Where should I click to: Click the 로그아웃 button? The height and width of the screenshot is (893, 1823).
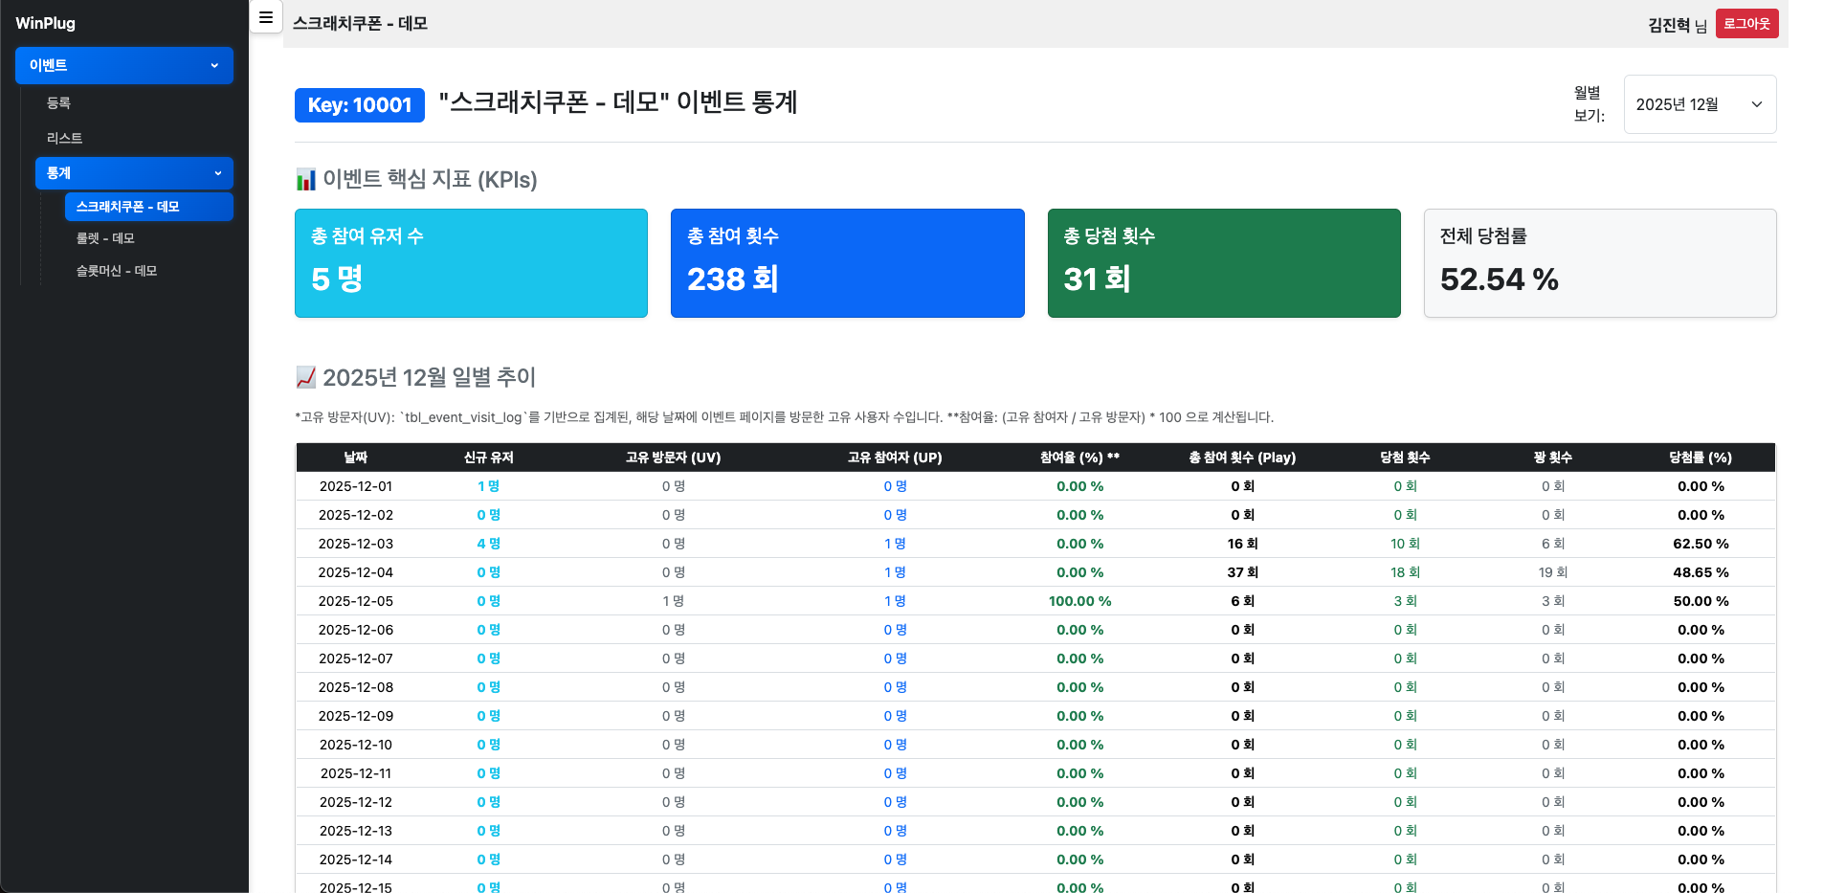pos(1746,24)
